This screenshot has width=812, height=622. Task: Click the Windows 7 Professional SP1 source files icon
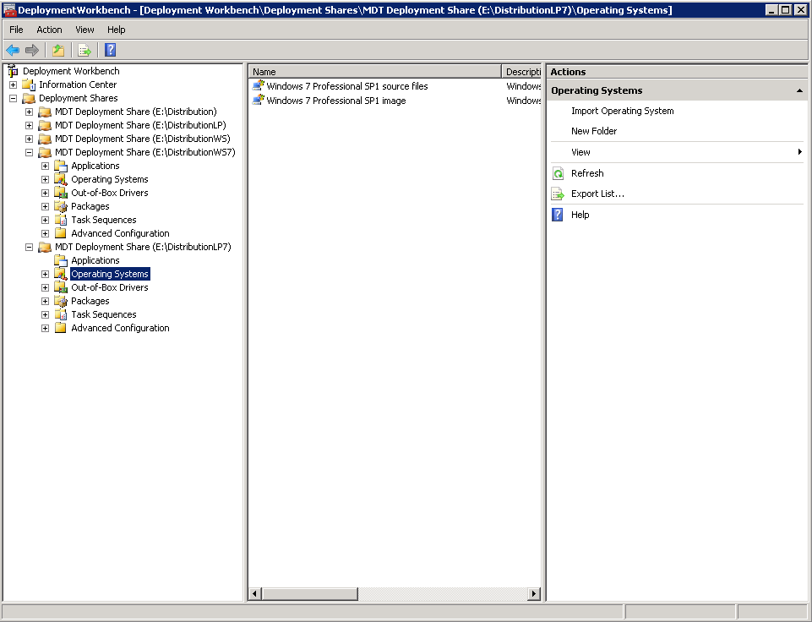coord(258,86)
